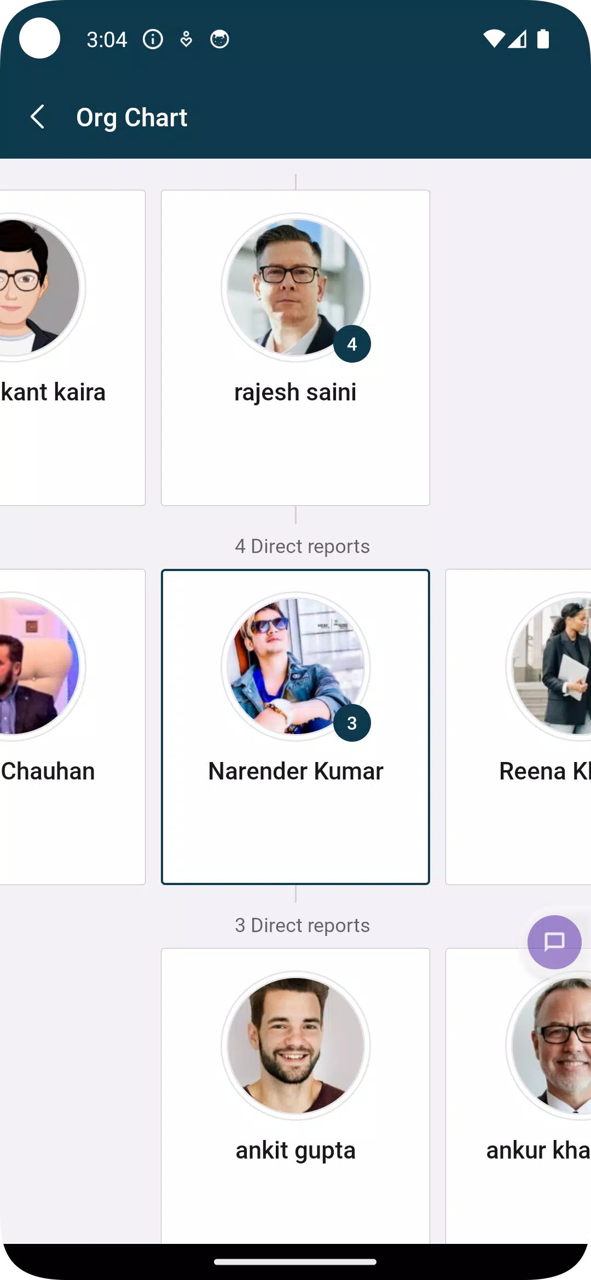Viewport: 591px width, 1280px height.
Task: Tap the info icon in status bar
Action: click(153, 39)
